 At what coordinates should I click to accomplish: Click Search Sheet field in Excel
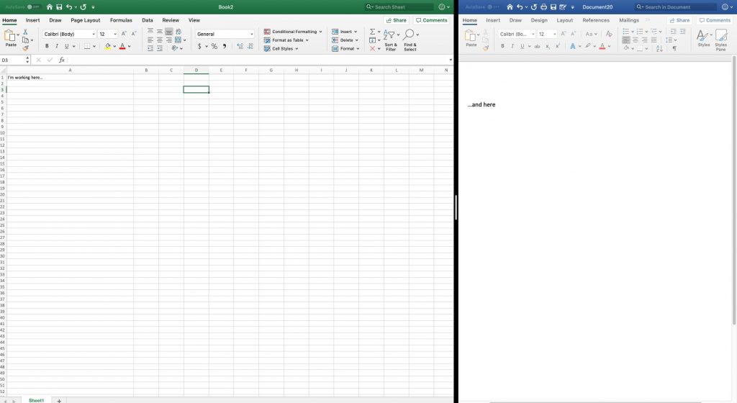pyautogui.click(x=399, y=7)
